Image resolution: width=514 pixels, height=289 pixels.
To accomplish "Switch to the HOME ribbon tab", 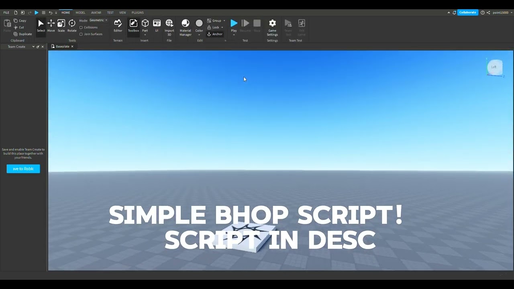I will coord(65,12).
